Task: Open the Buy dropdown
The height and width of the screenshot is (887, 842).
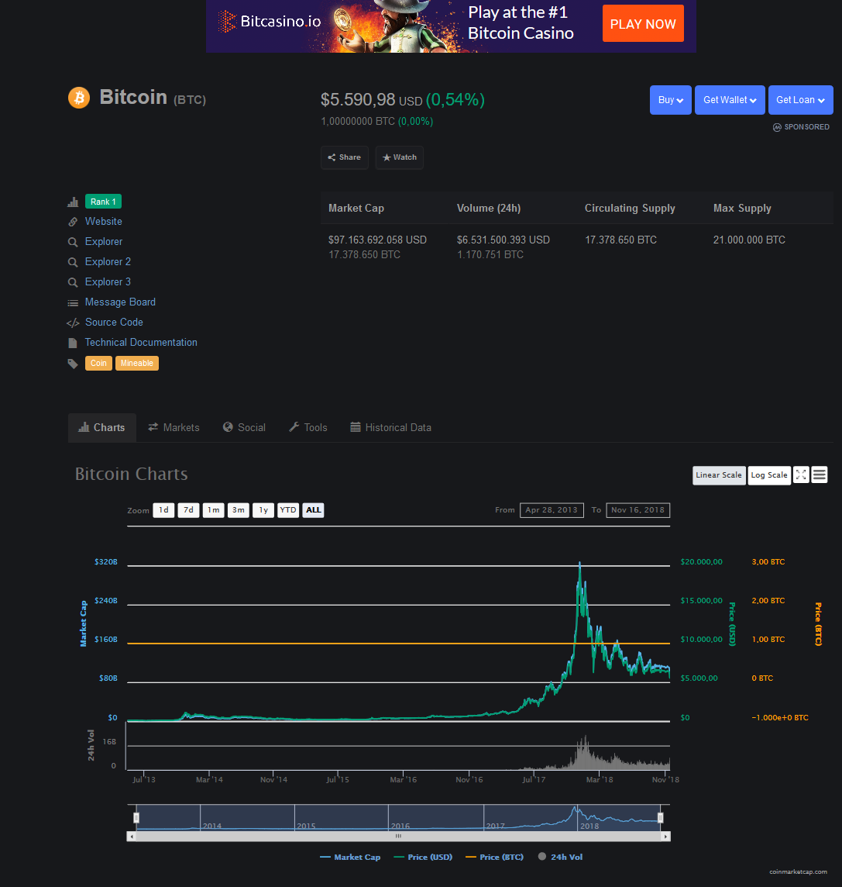Action: (x=670, y=100)
